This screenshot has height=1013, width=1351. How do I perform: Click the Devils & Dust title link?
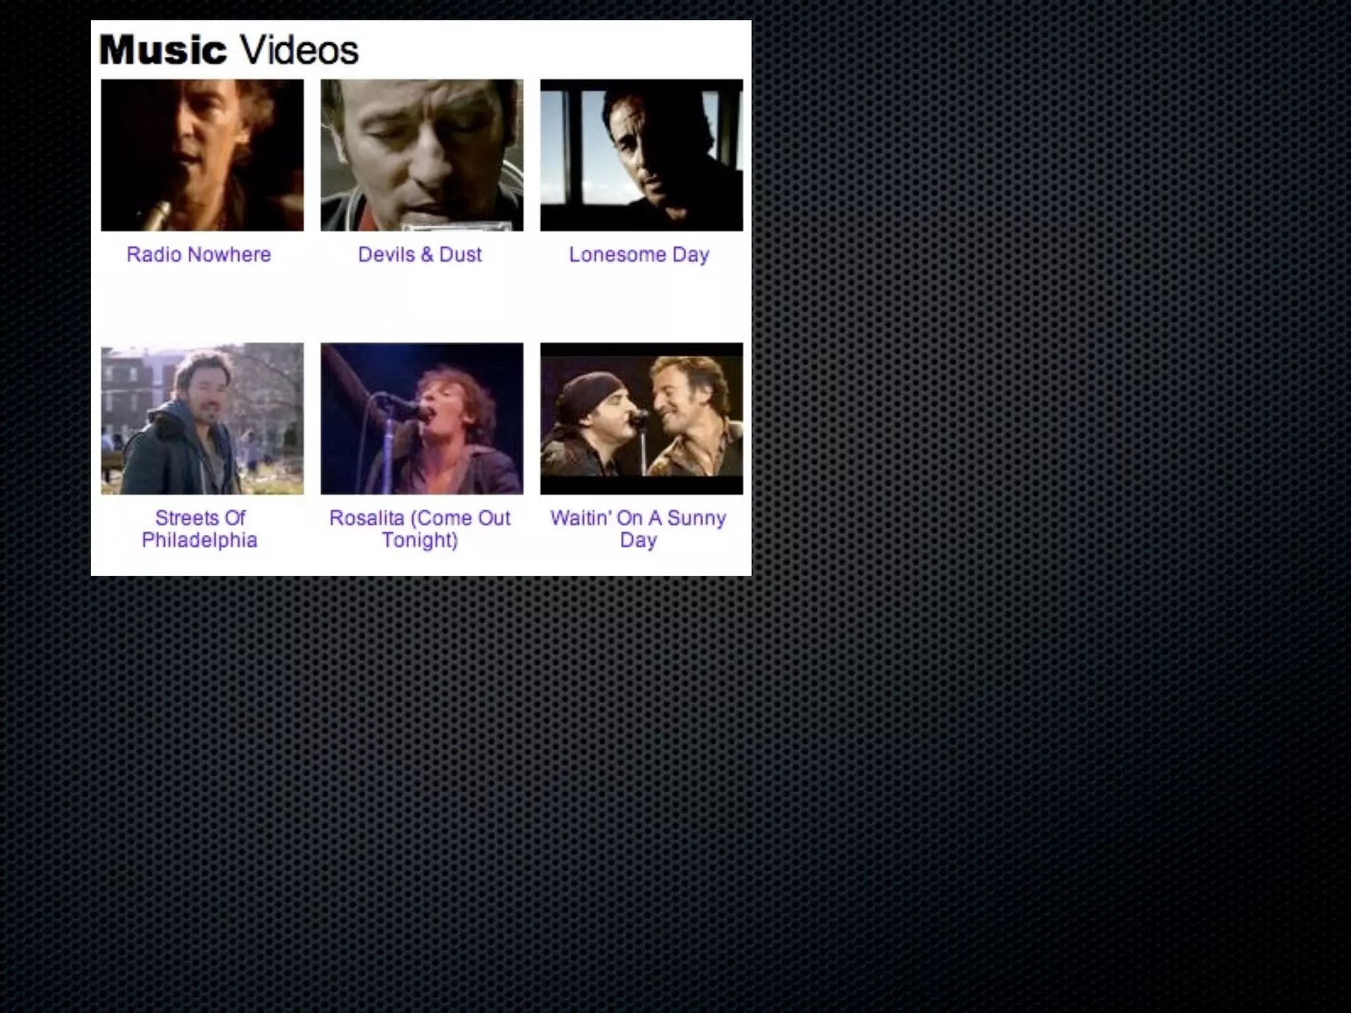(x=420, y=255)
